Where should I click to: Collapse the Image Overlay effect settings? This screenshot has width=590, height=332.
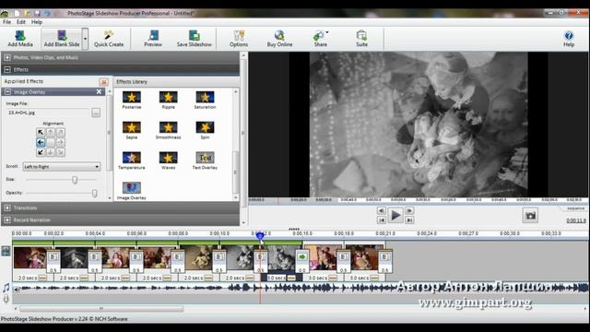[7, 92]
